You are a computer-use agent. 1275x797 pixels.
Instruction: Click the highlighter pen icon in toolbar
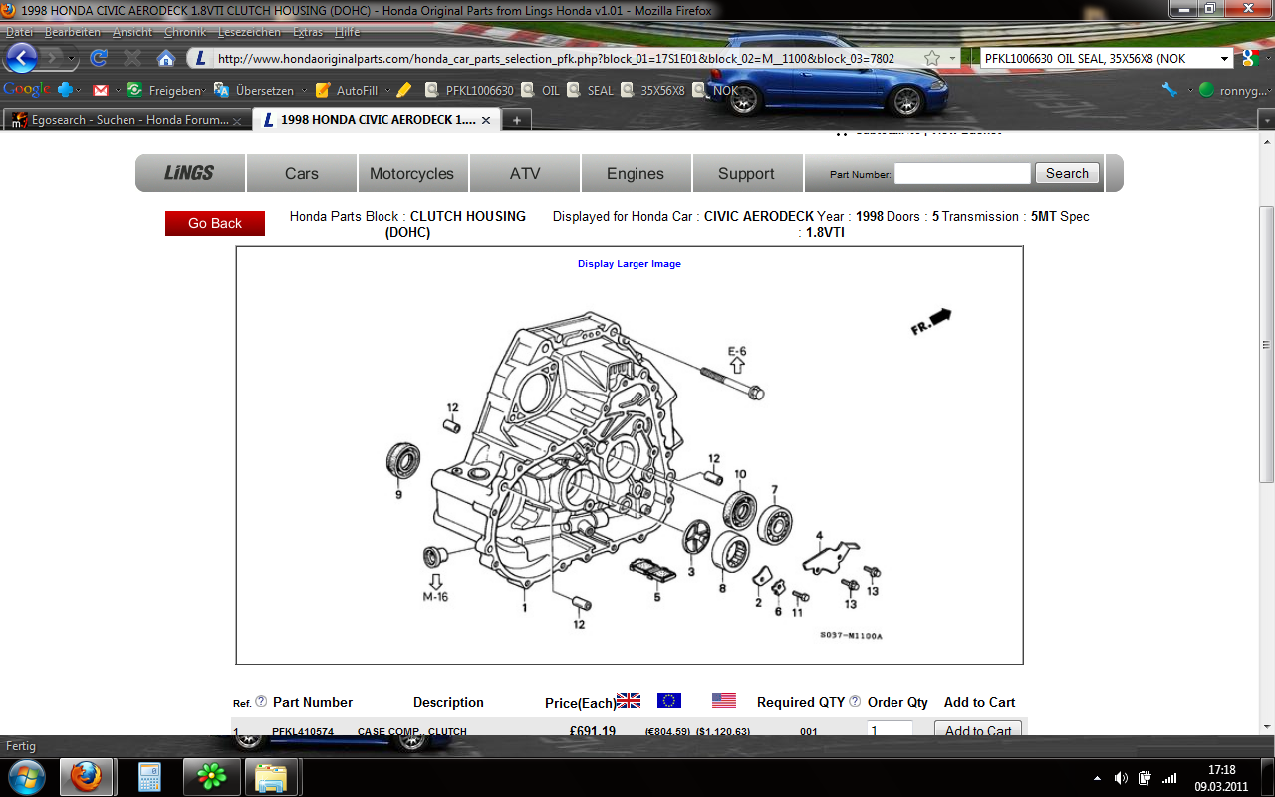tap(403, 90)
